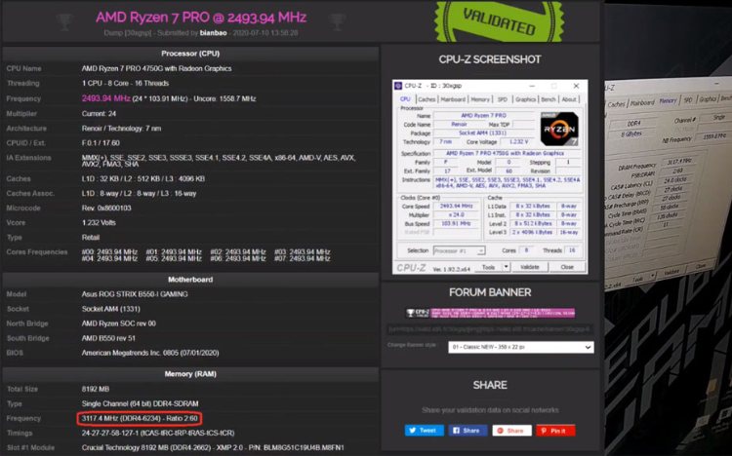Screen dimensions: 732x456
Task: Click the Facebook Share button
Action: click(468, 431)
